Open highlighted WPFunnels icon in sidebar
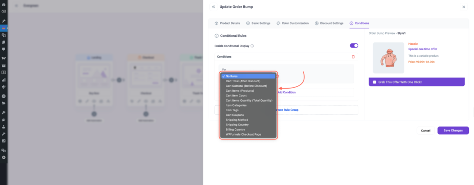 tap(4, 28)
